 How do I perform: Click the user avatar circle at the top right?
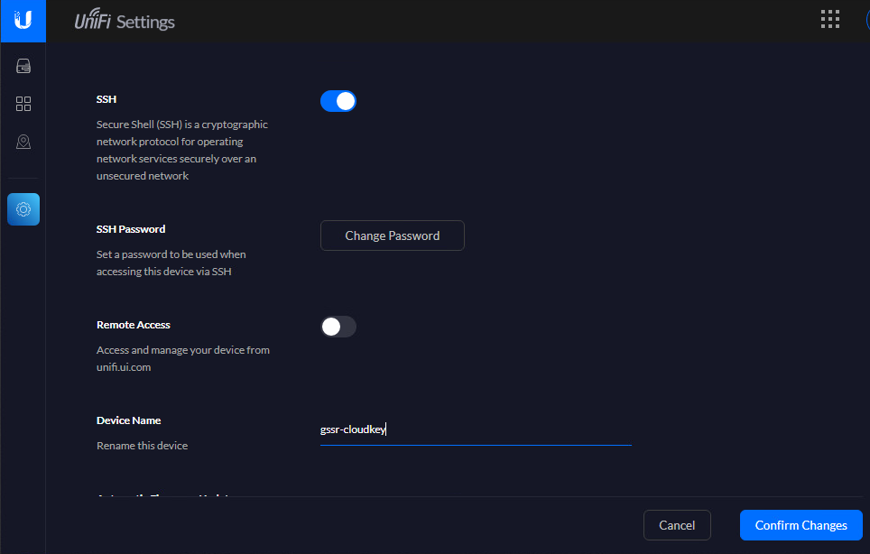[x=866, y=20]
